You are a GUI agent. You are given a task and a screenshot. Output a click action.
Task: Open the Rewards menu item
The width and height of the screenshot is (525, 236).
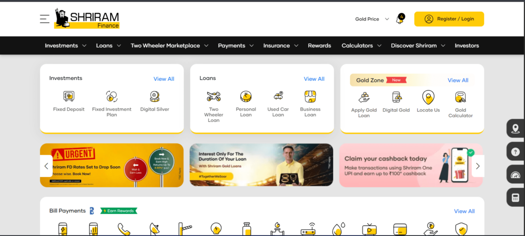[319, 46]
